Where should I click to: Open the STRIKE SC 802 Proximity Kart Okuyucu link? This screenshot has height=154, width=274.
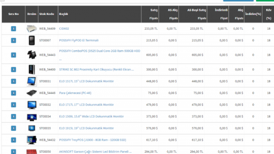[96, 69]
